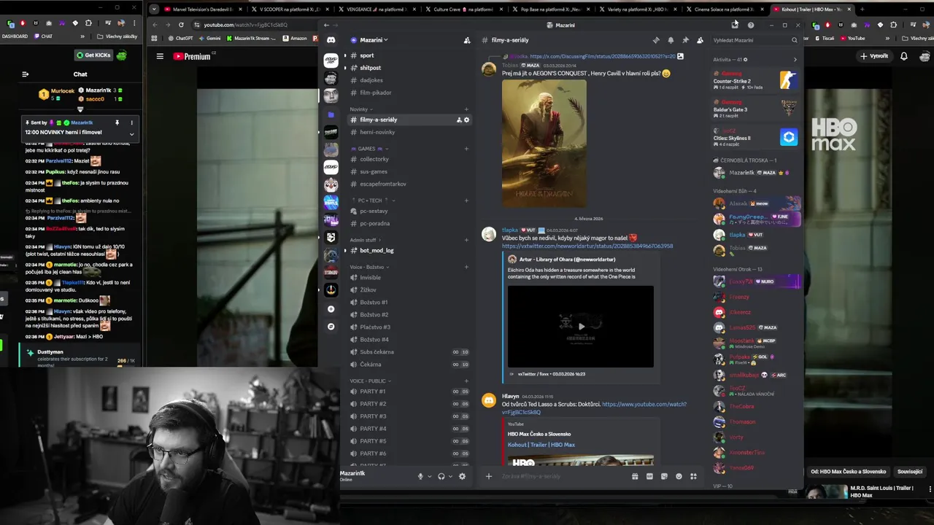Open the vxtwitter.com link in tlapka's message
Screen dimensions: 934x525
click(x=587, y=246)
